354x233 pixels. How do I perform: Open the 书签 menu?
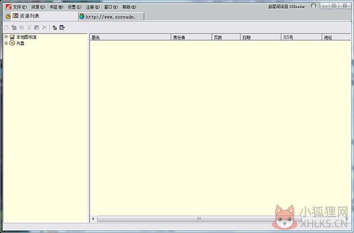56,7
